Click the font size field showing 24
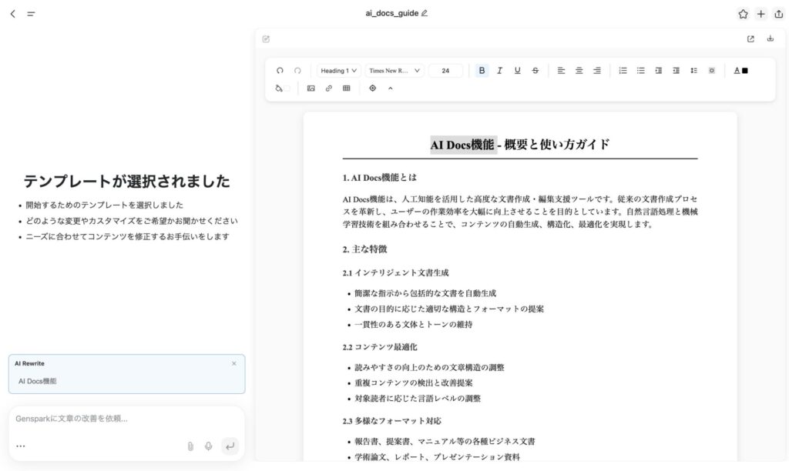 (445, 71)
